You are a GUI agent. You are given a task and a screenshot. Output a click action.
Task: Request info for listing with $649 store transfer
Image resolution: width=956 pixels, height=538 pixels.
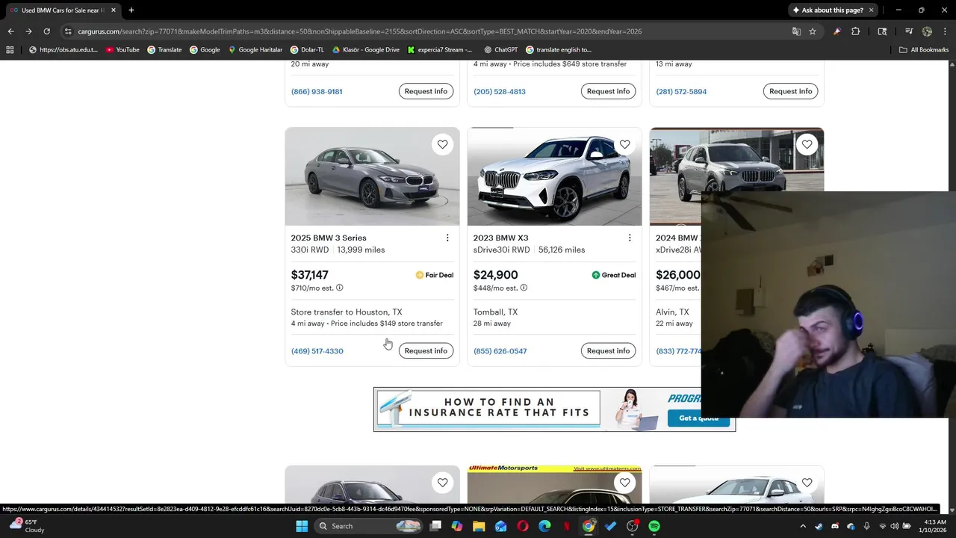click(608, 91)
